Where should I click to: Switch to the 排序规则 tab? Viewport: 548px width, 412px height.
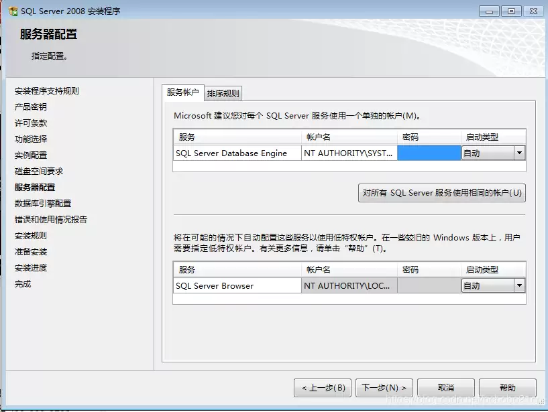[x=223, y=94]
